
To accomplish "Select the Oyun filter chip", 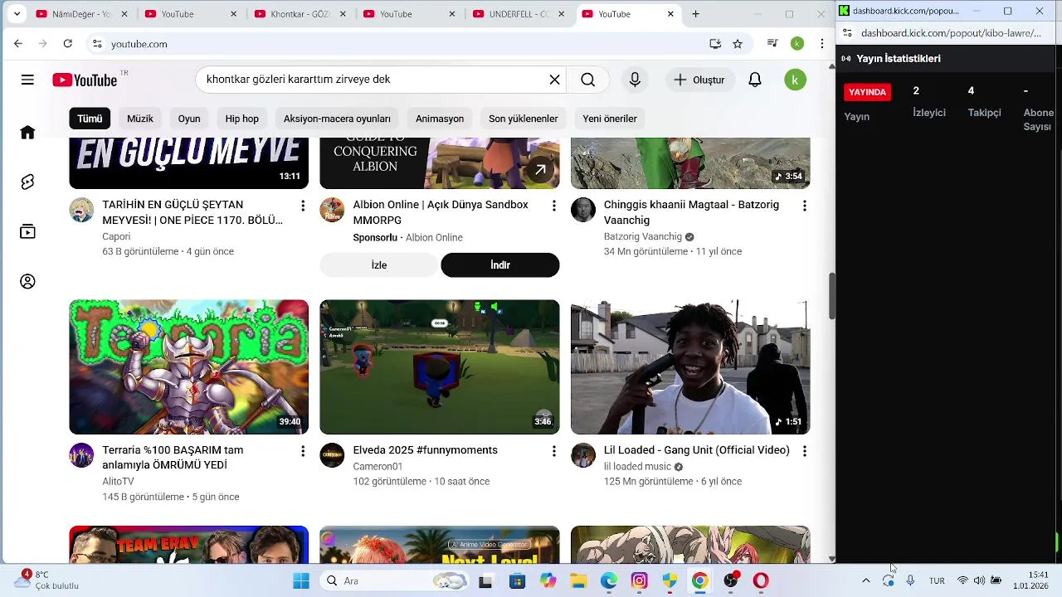I will point(189,119).
